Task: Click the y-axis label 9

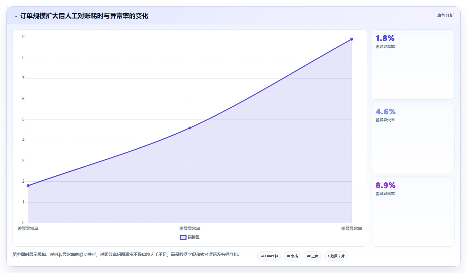Action: point(23,37)
